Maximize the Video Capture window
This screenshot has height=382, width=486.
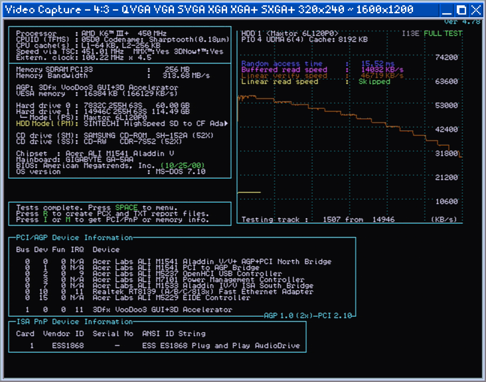click(x=462, y=10)
